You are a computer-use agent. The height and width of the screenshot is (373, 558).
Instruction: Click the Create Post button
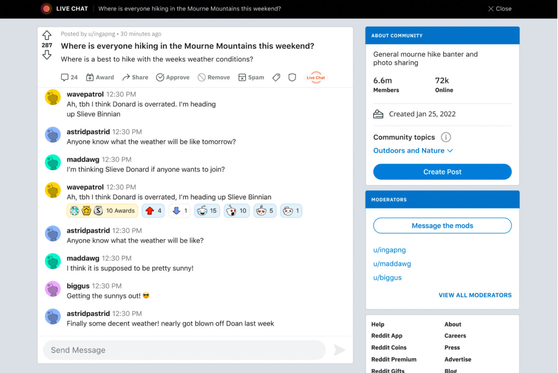(x=442, y=172)
